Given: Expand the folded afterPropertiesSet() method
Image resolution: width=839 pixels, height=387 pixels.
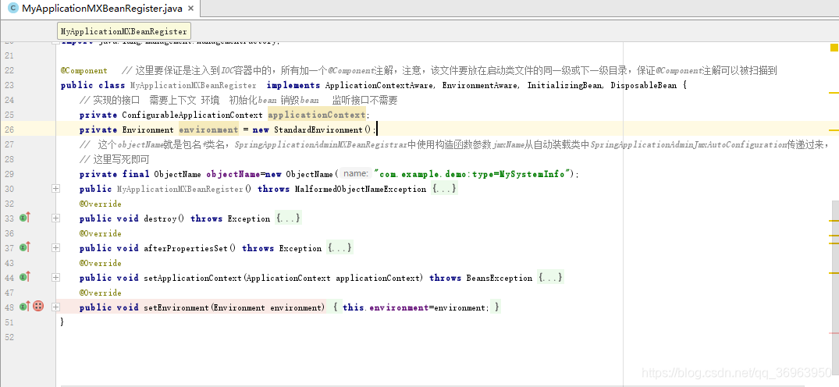Looking at the screenshot, I should coord(55,248).
